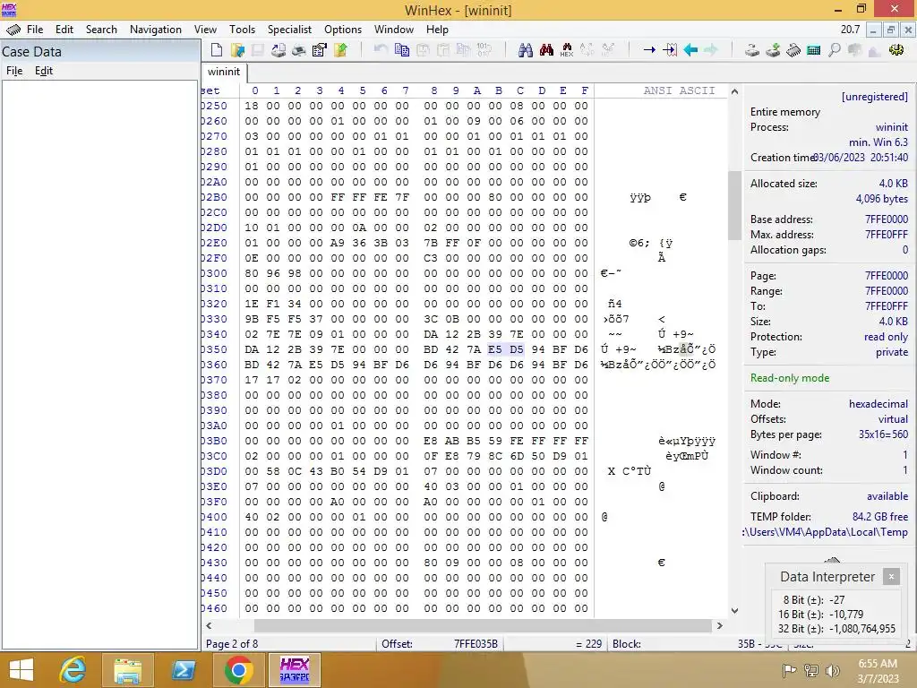The image size is (917, 688).
Task: Click the magnifier Analyze toolbar icon
Action: click(835, 50)
